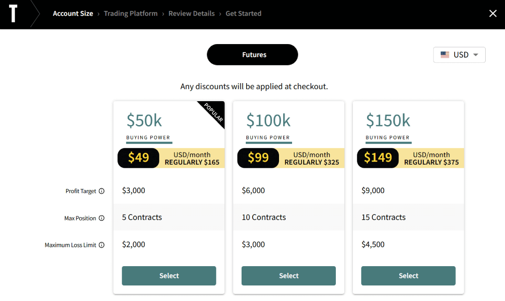The width and height of the screenshot is (505, 301).
Task: Close the account setup dialog
Action: [x=493, y=13]
